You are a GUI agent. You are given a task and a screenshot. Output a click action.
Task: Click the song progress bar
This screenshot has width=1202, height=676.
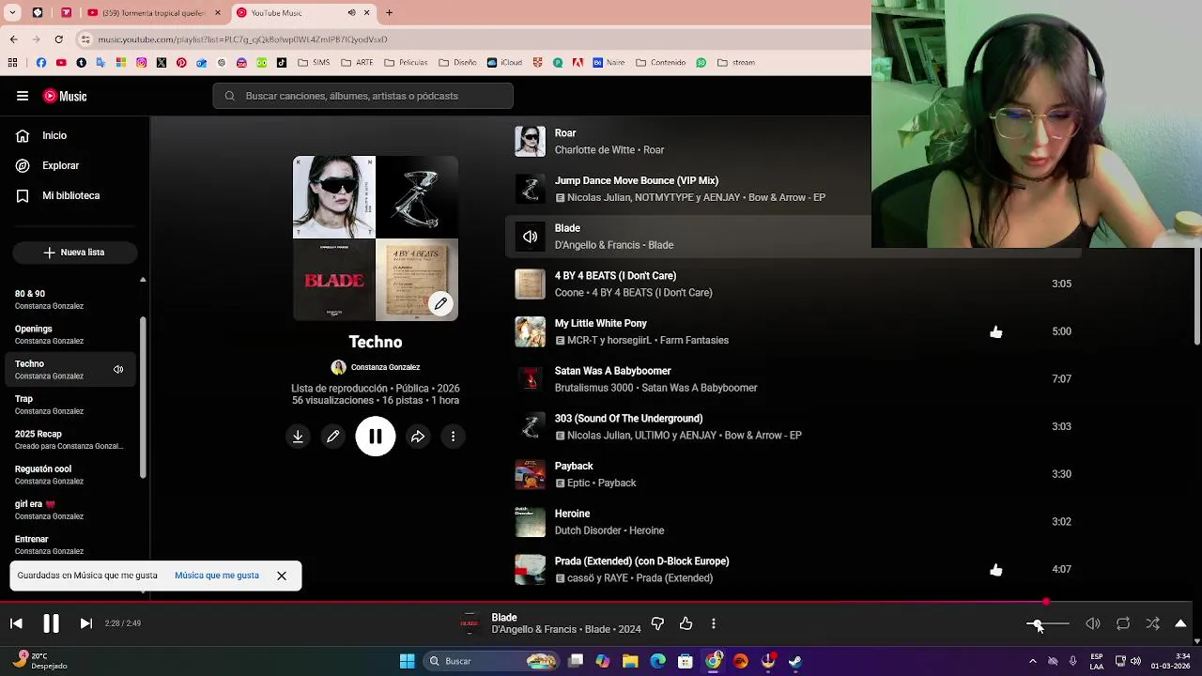click(x=595, y=601)
